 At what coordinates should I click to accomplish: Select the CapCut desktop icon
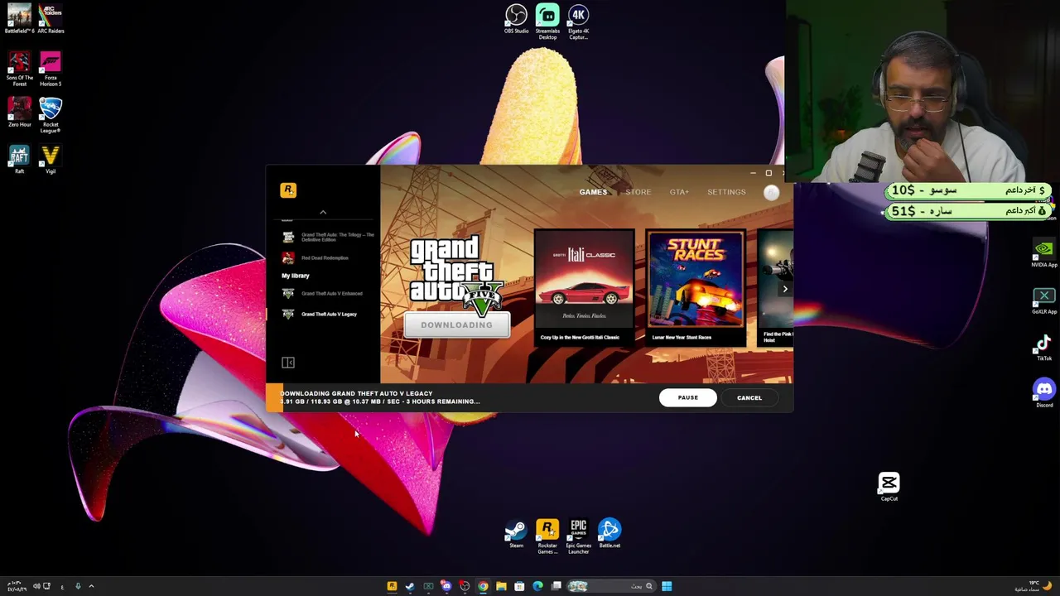889,486
